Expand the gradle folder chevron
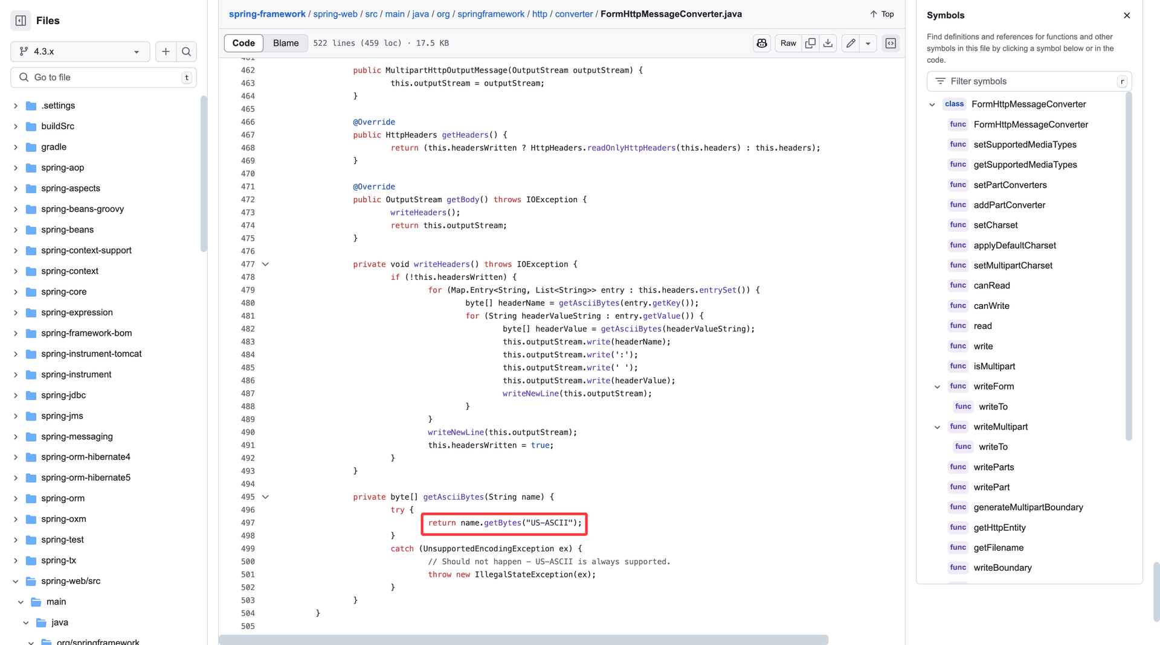The image size is (1160, 645). (16, 147)
